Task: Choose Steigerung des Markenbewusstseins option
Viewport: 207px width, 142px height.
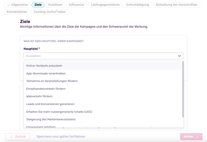Action: click(x=103, y=120)
